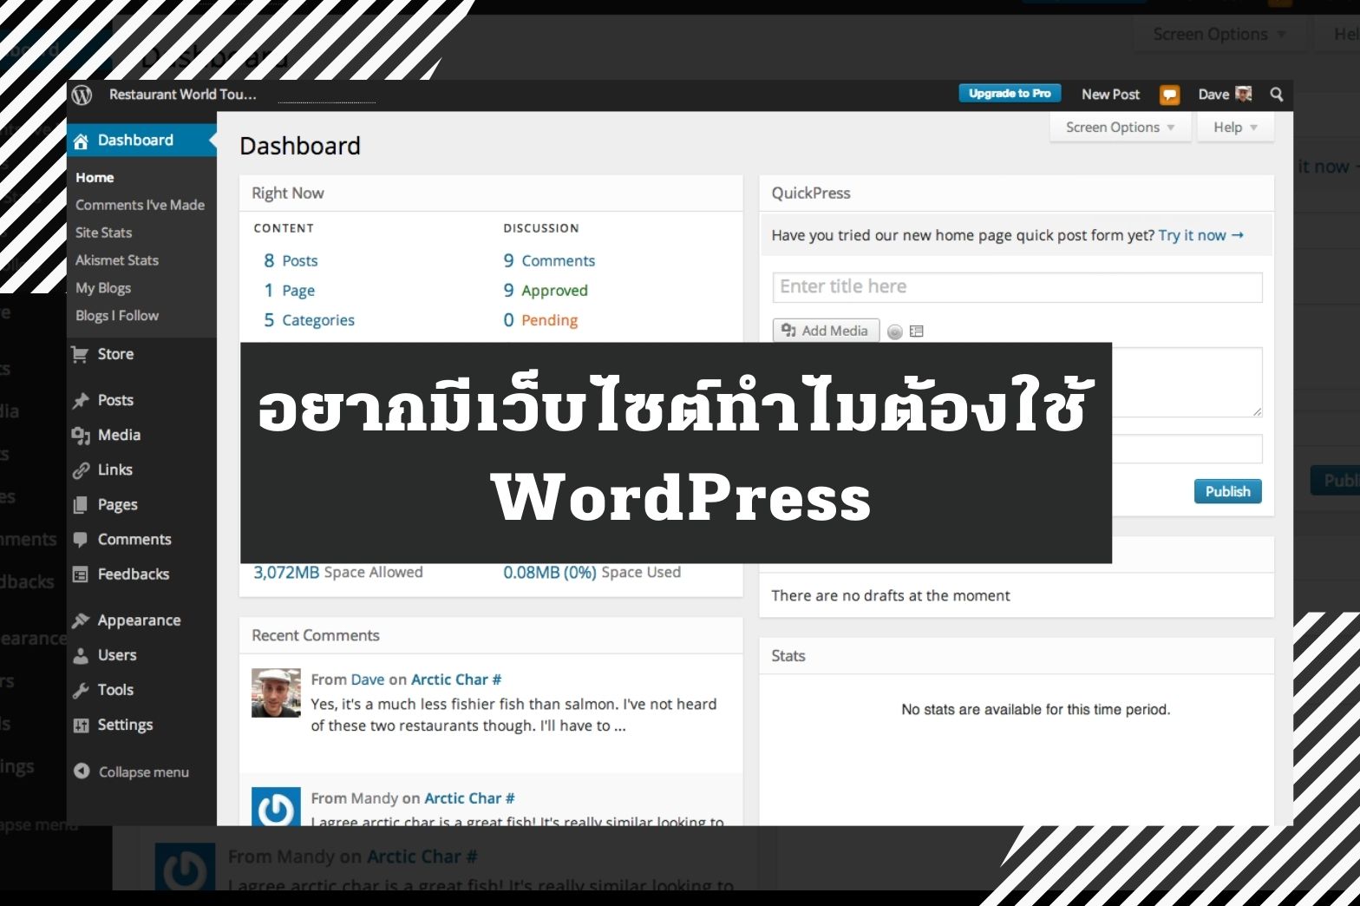Click New Post in the admin bar
This screenshot has height=906, width=1360.
(1110, 94)
